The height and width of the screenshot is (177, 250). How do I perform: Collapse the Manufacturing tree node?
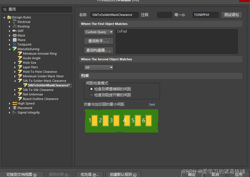[10, 49]
